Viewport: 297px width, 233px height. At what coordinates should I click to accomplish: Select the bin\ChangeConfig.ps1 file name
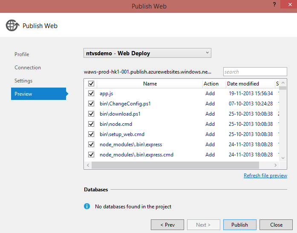pos(125,104)
